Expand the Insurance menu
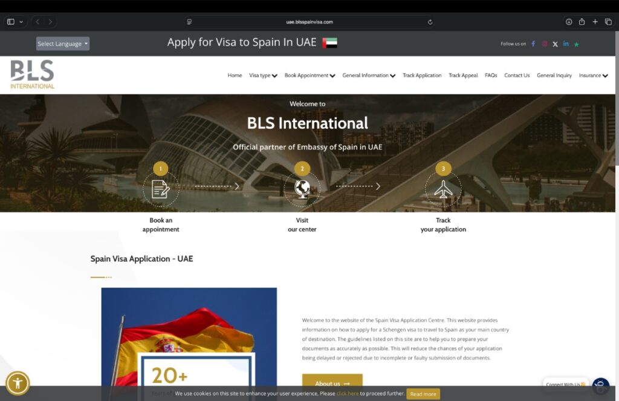619x401 pixels. [594, 75]
